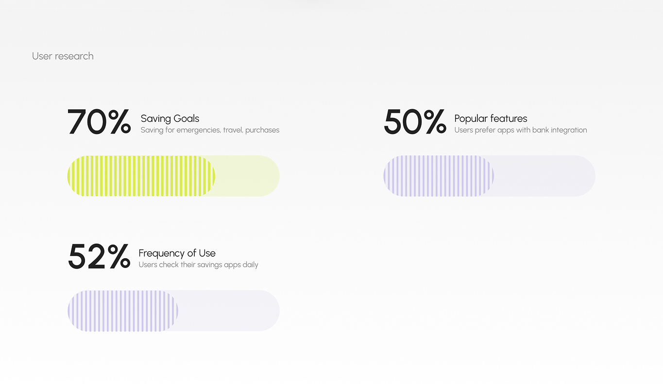Select the "Frequency of Use" title

(x=177, y=253)
